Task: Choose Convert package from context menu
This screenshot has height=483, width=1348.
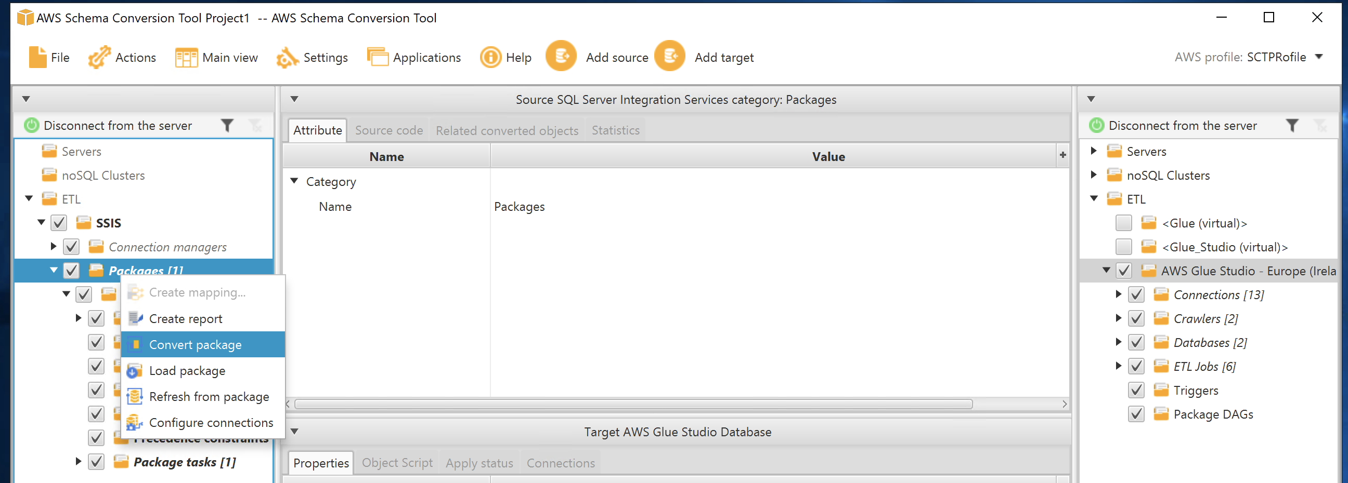Action: tap(196, 344)
